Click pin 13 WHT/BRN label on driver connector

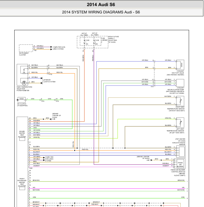[37, 135]
